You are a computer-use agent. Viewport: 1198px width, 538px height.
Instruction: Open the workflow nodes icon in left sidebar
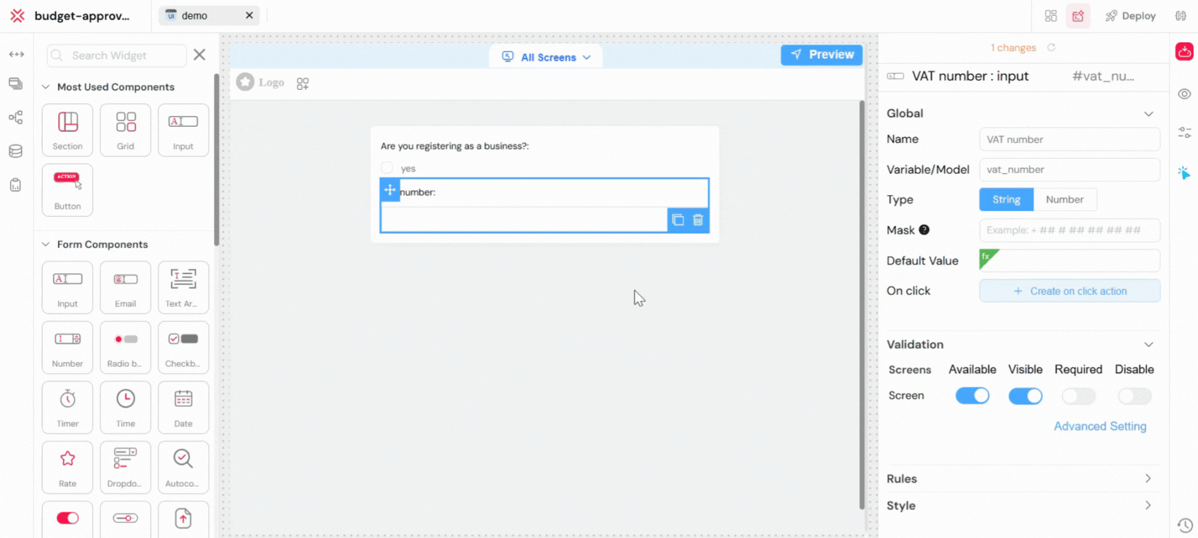coord(16,117)
